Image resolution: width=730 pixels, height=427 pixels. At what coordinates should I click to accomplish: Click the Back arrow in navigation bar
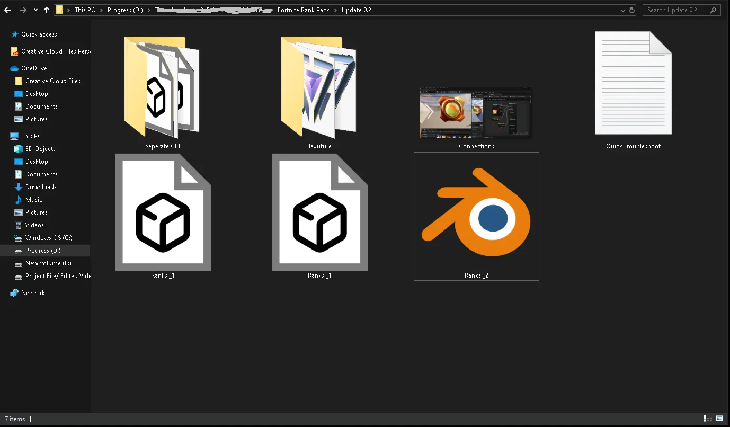[x=7, y=10]
